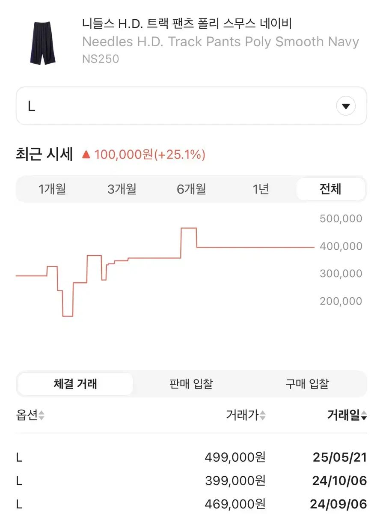Screen dimensions: 383x514
Task: Select the 전체 period tab
Action: coord(330,189)
